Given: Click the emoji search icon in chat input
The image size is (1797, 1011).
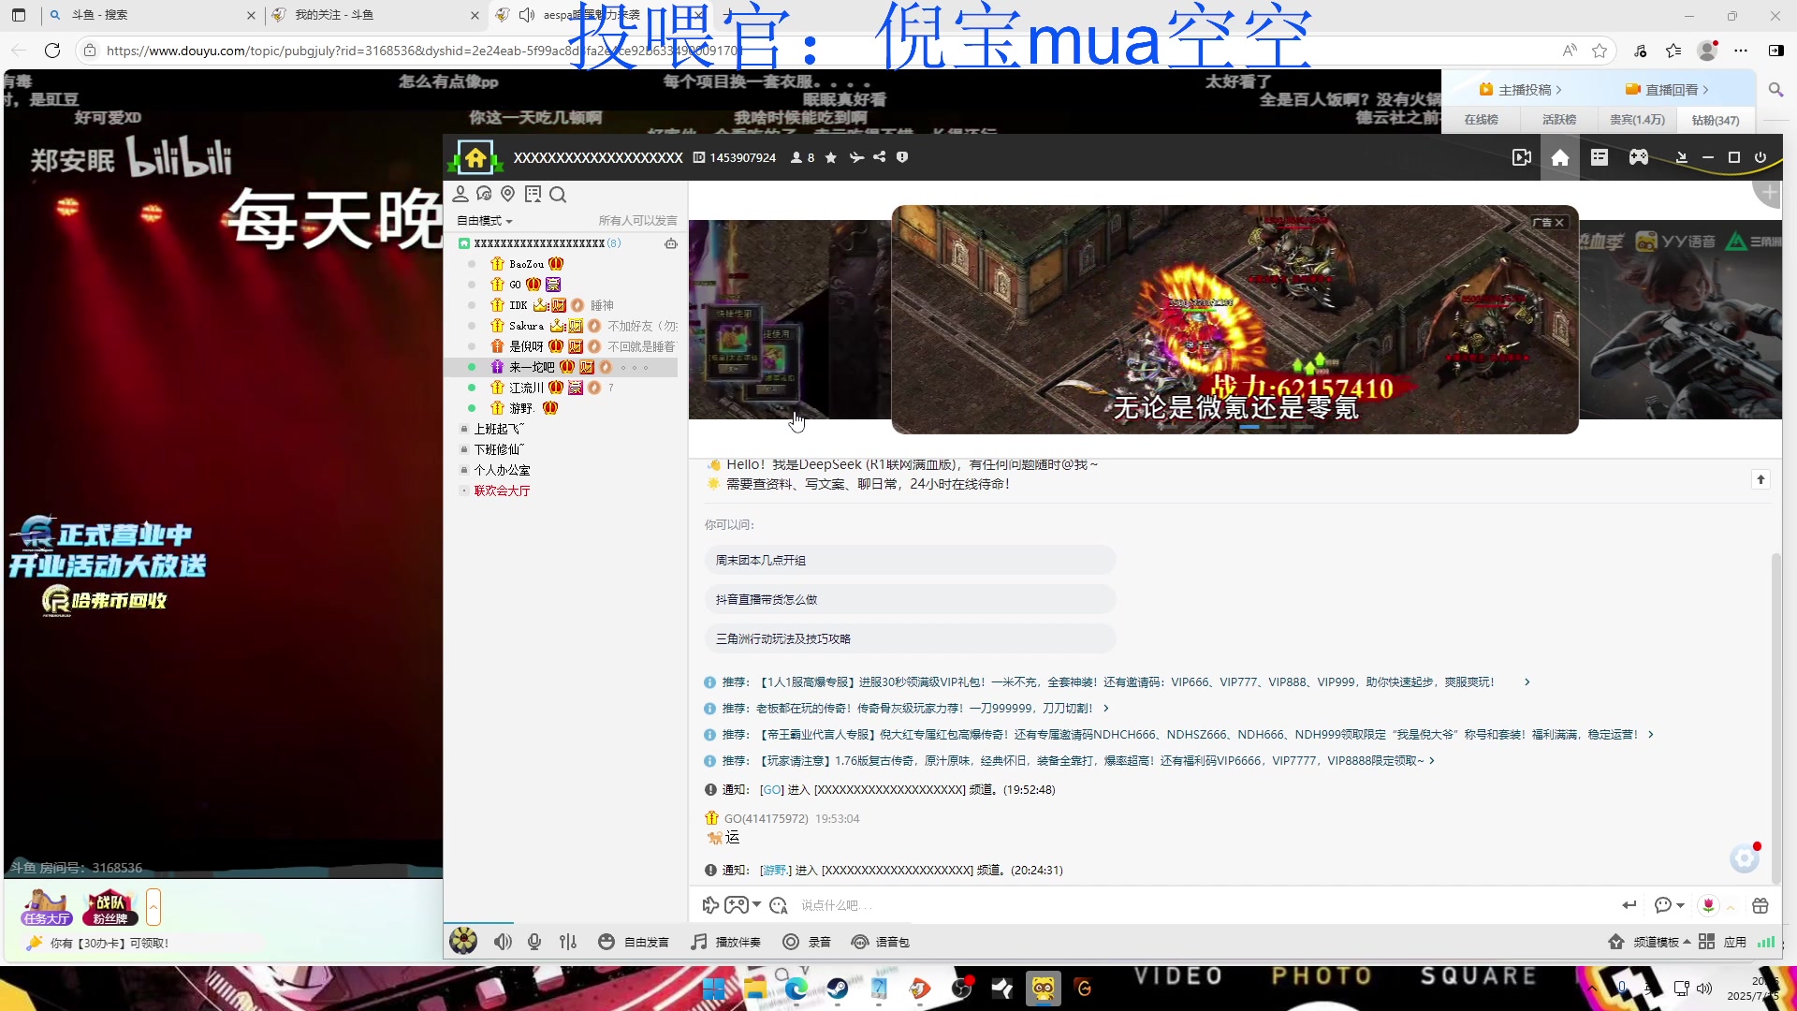Looking at the screenshot, I should point(779,905).
